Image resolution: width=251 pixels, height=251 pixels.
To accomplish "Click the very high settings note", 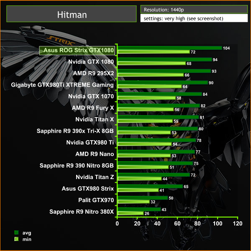I will [194, 18].
